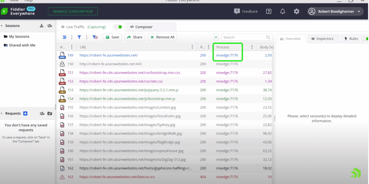The width and height of the screenshot is (369, 184).
Task: Open the Inspectors tab
Action: point(324,39)
